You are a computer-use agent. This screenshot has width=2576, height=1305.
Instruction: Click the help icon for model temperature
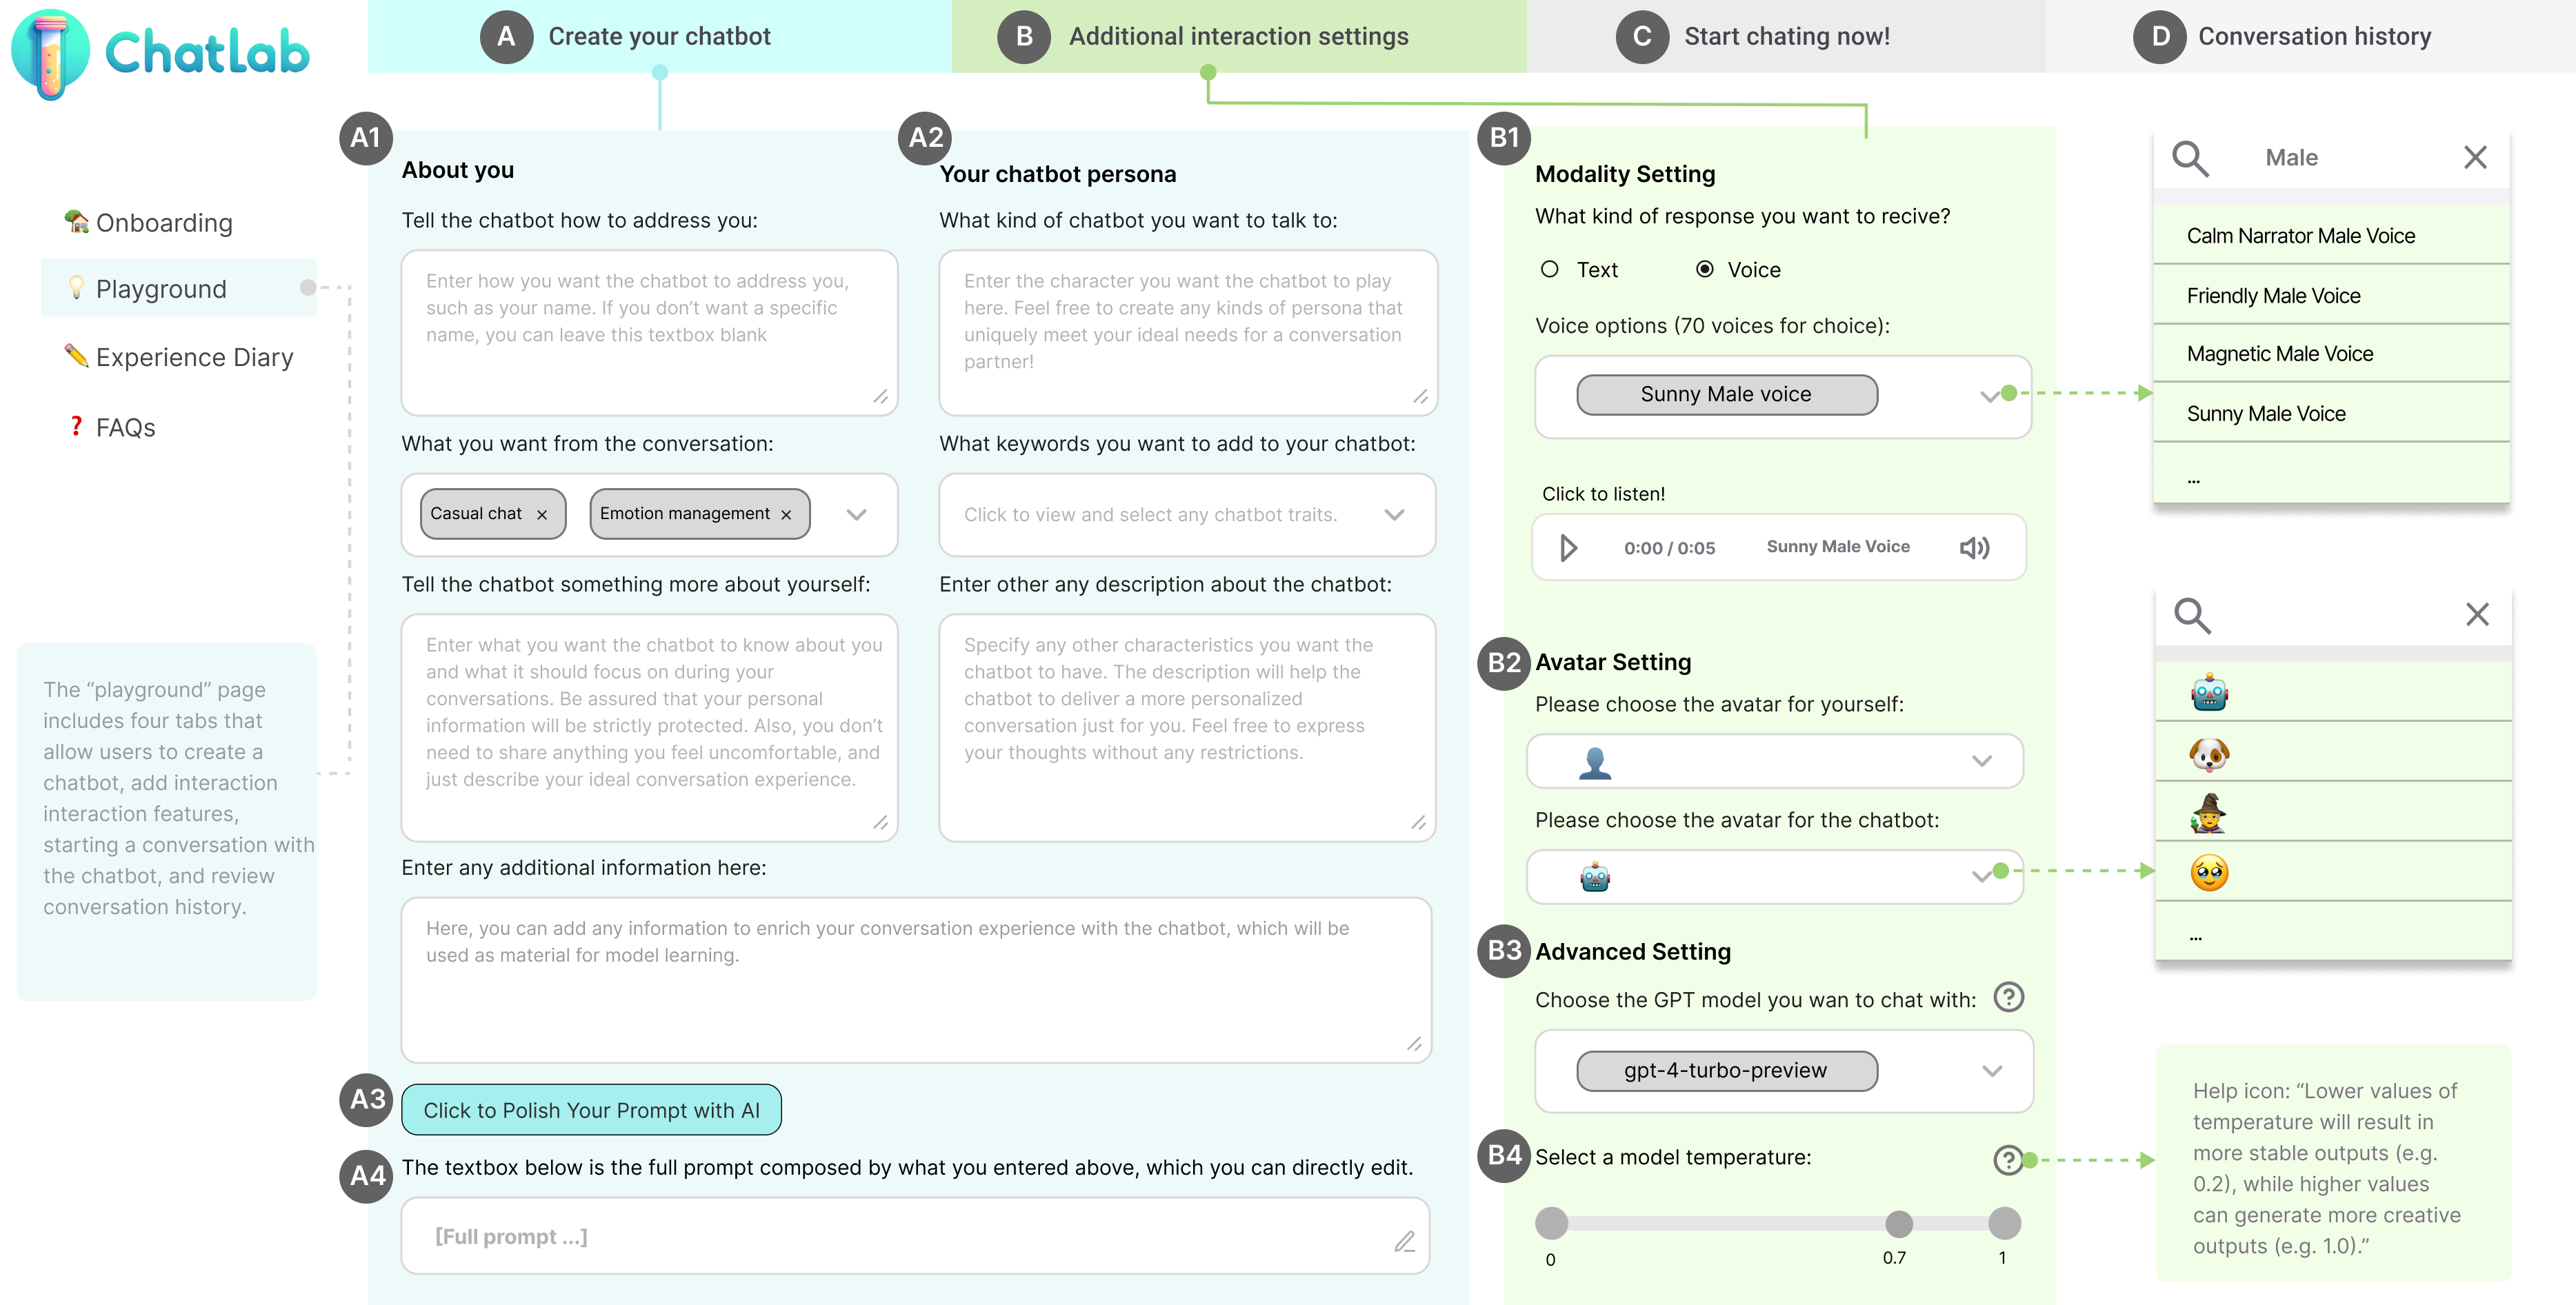(x=2007, y=1159)
